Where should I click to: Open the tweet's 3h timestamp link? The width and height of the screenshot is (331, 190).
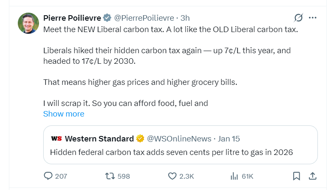coord(185,18)
